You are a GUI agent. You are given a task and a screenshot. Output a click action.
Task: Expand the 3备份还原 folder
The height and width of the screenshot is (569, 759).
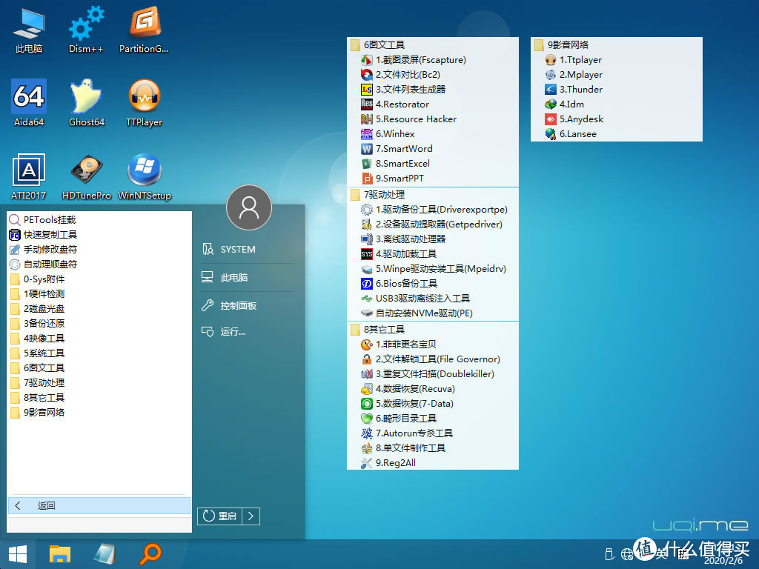(x=44, y=323)
